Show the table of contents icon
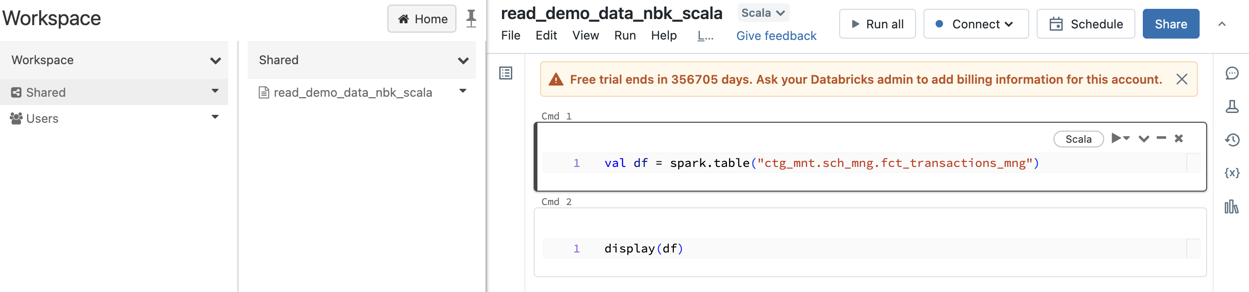This screenshot has height=292, width=1249. (506, 73)
